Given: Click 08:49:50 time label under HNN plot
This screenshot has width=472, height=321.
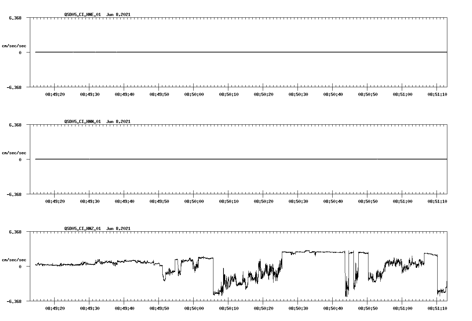Looking at the screenshot, I should (x=159, y=201).
